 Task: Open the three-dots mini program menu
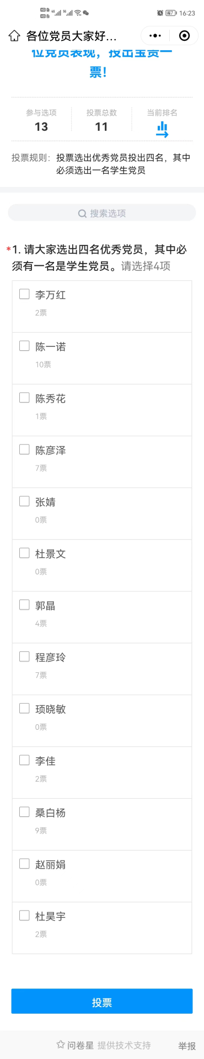tap(155, 36)
